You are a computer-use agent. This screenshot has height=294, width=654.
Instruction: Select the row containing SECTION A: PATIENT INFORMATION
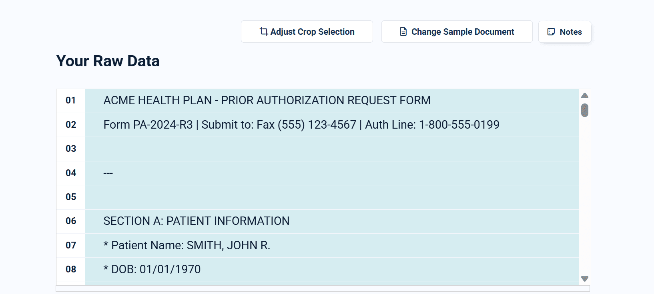tap(280, 221)
